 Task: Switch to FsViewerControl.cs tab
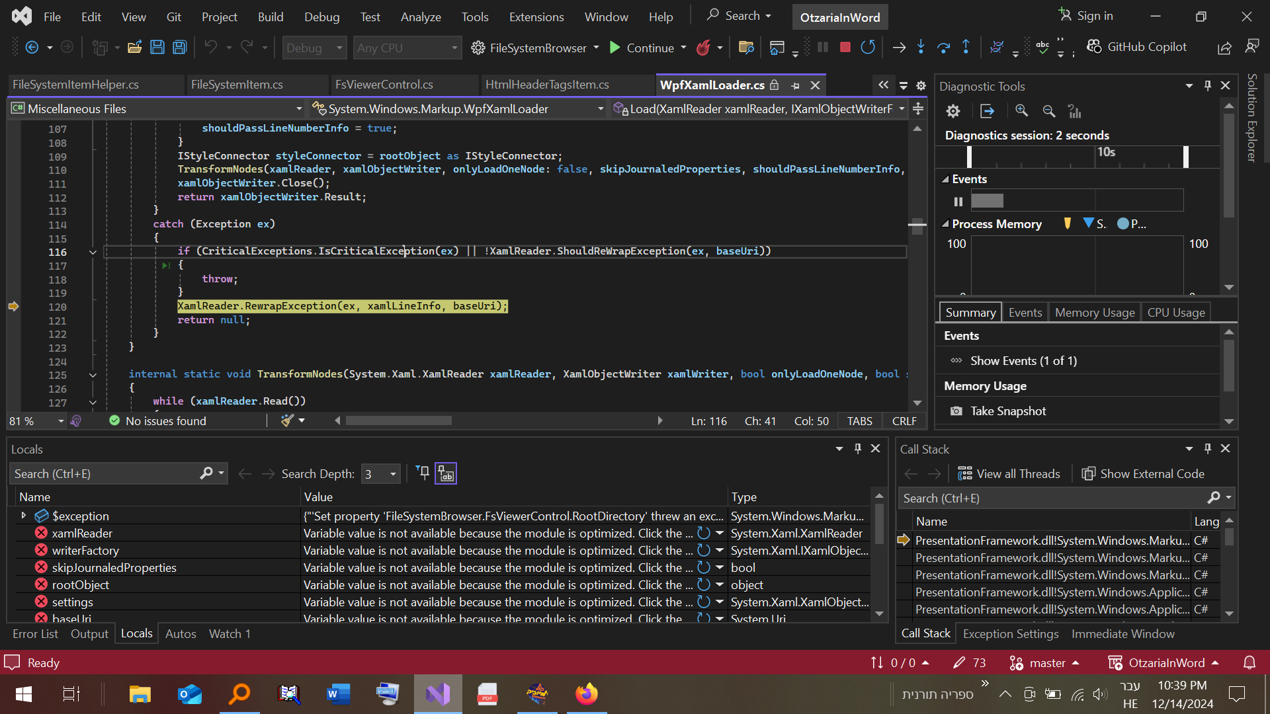(384, 85)
